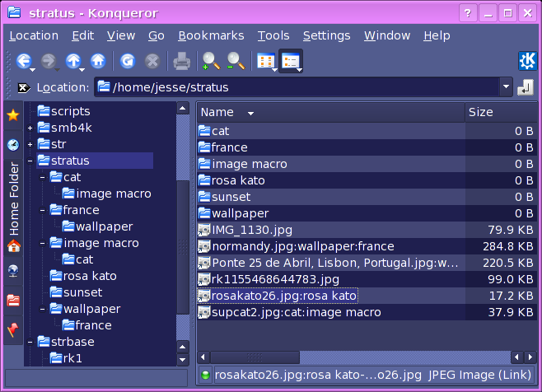Click the green view link indicator light
Image resolution: width=542 pixels, height=392 pixels.
tap(205, 375)
